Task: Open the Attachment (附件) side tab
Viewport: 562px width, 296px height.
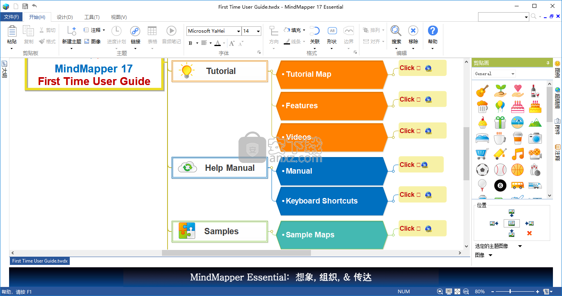Action: [557, 127]
